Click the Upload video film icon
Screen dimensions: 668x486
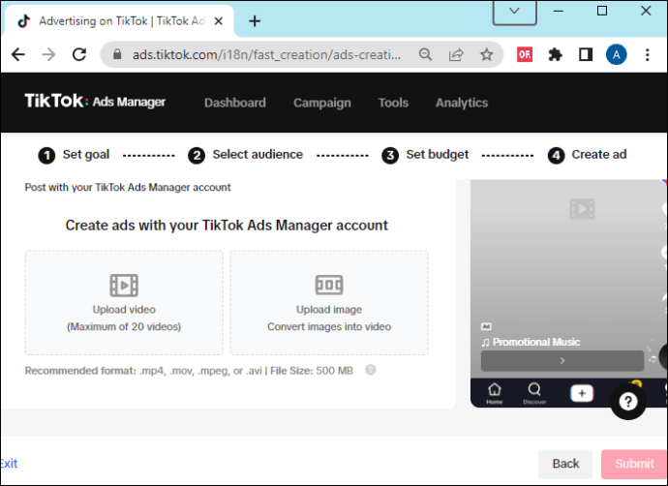coord(124,285)
